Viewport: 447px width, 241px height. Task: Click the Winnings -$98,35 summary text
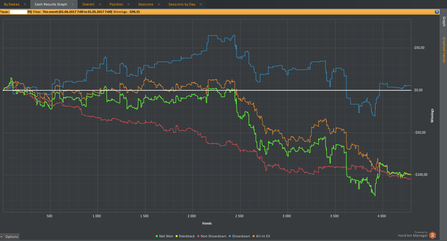pyautogui.click(x=126, y=12)
